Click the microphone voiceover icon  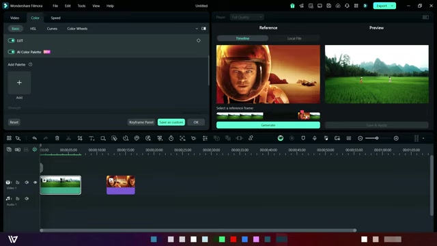pos(315,138)
